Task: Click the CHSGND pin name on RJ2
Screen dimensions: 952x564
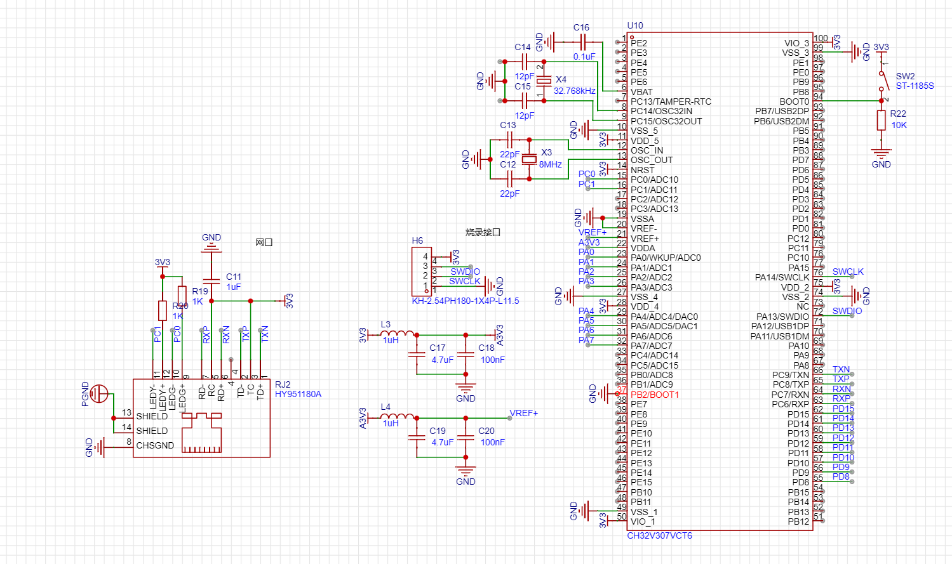Action: [155, 445]
